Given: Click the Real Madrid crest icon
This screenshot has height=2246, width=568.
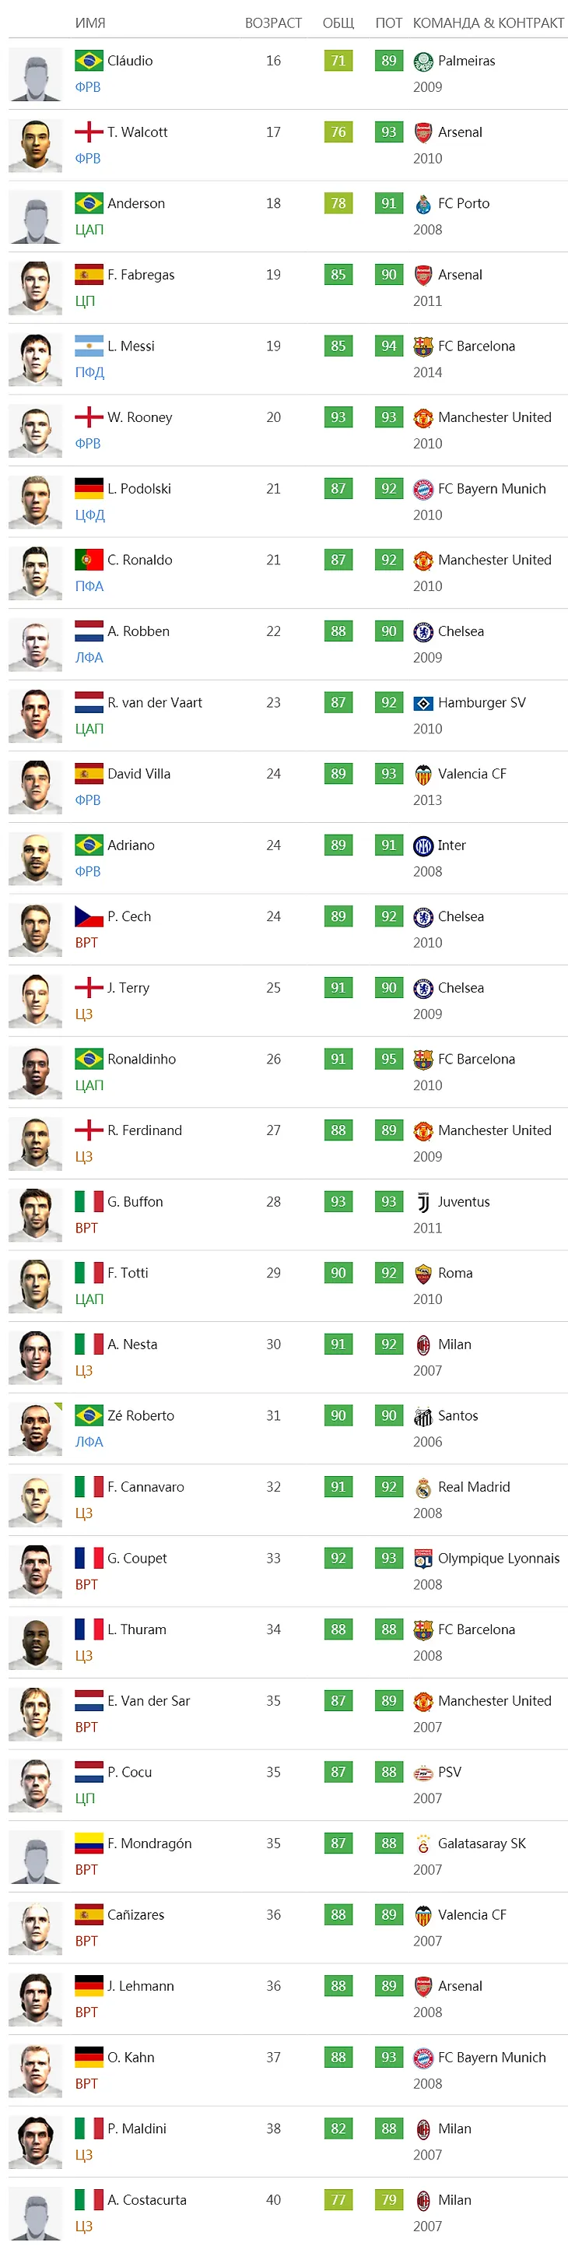Looking at the screenshot, I should (422, 1487).
